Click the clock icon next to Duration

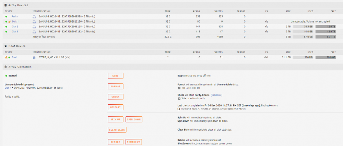[x=179, y=109]
